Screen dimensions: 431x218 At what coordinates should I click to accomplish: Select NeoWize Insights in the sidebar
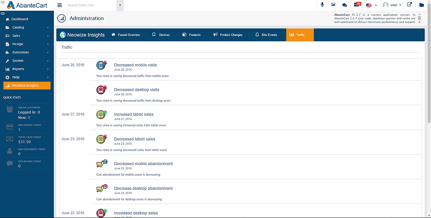coord(27,86)
